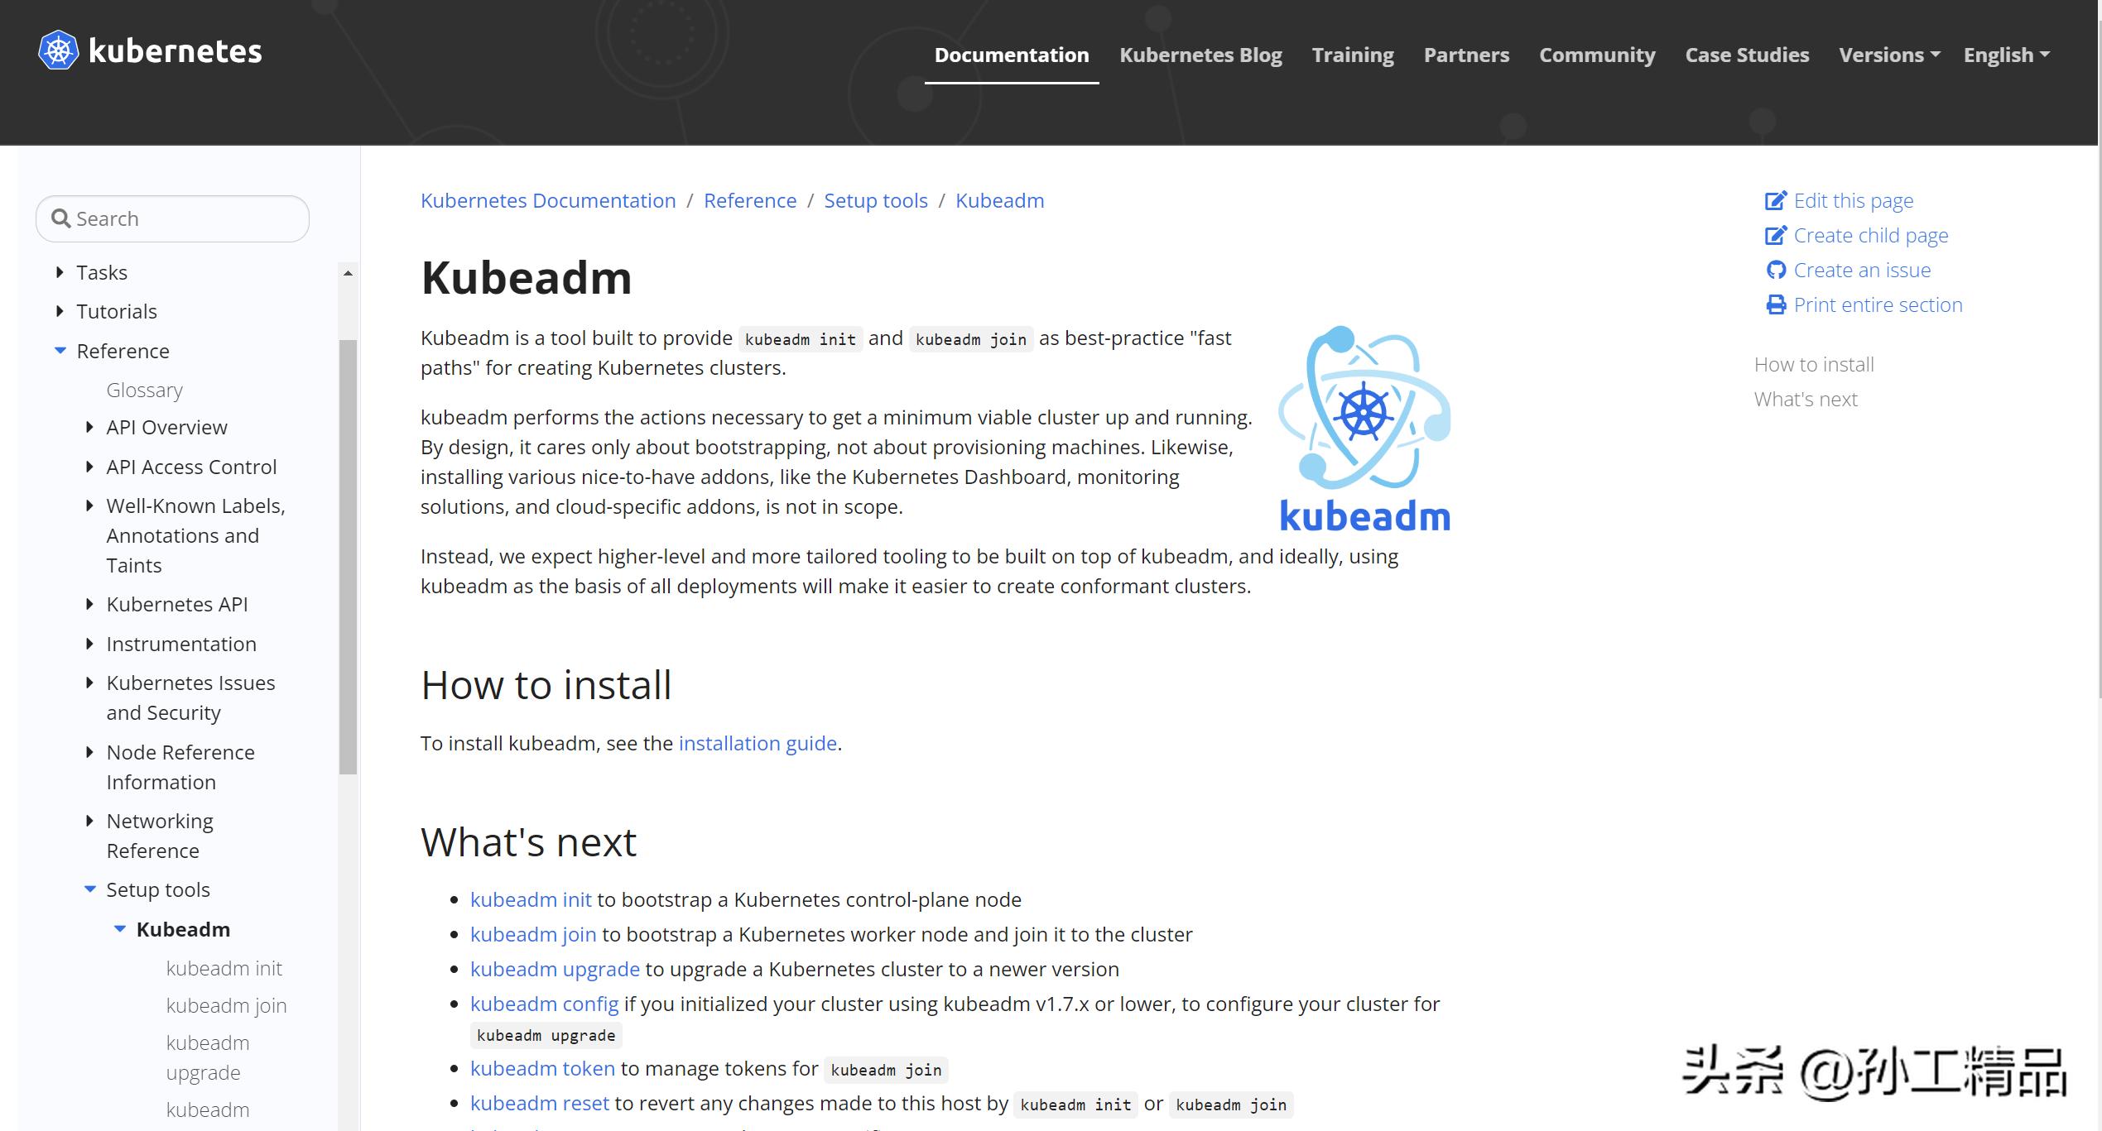Viewport: 2102px width, 1131px height.
Task: Select the Documentation menu tab
Action: 1012,55
